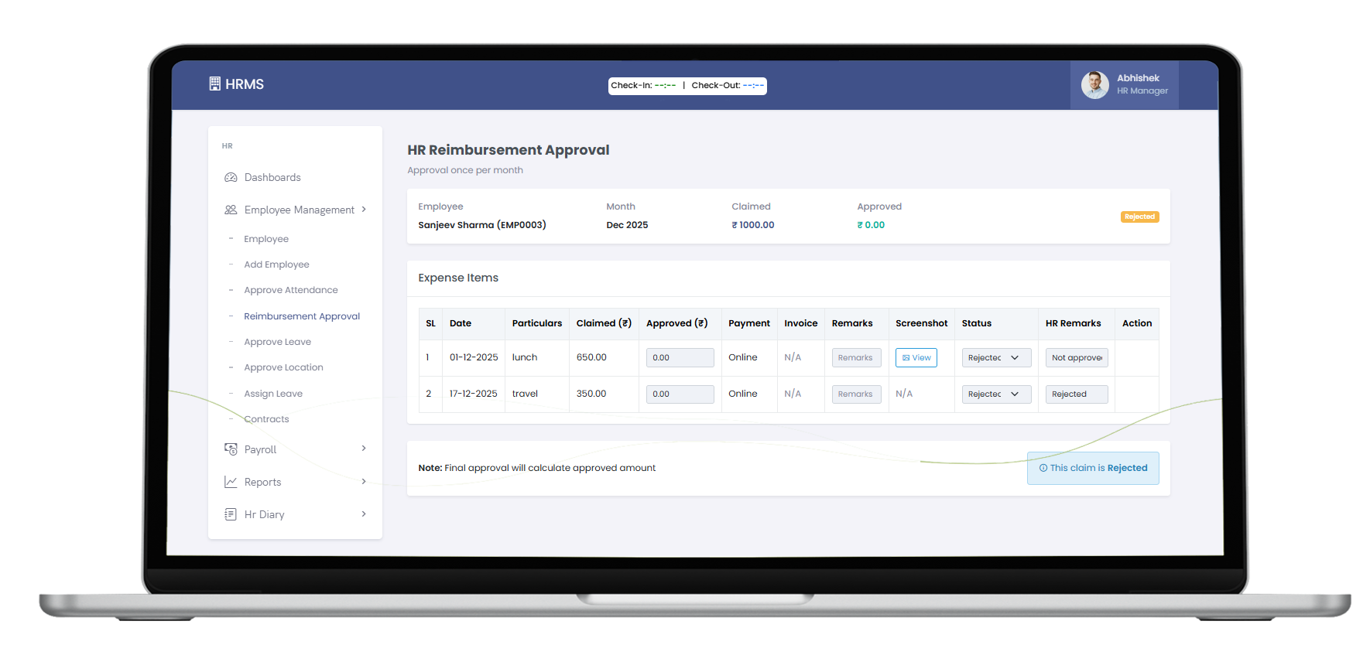Click the Particulars column header
1370x645 pixels.
coord(537,323)
